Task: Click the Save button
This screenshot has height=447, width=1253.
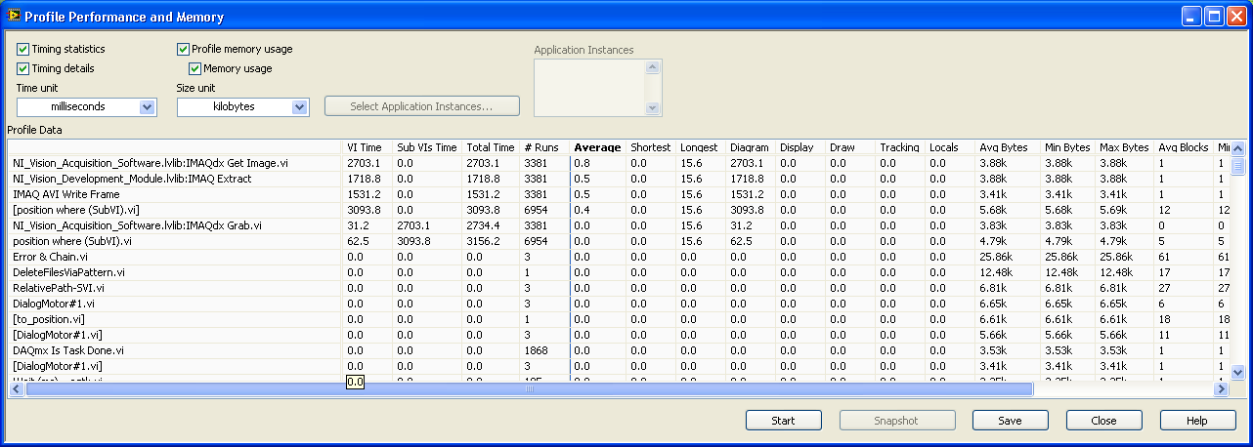Action: 1010,421
